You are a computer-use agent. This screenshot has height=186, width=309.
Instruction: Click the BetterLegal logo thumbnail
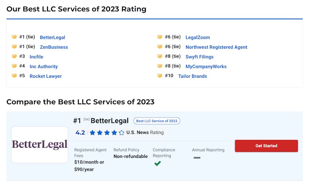[39, 145]
